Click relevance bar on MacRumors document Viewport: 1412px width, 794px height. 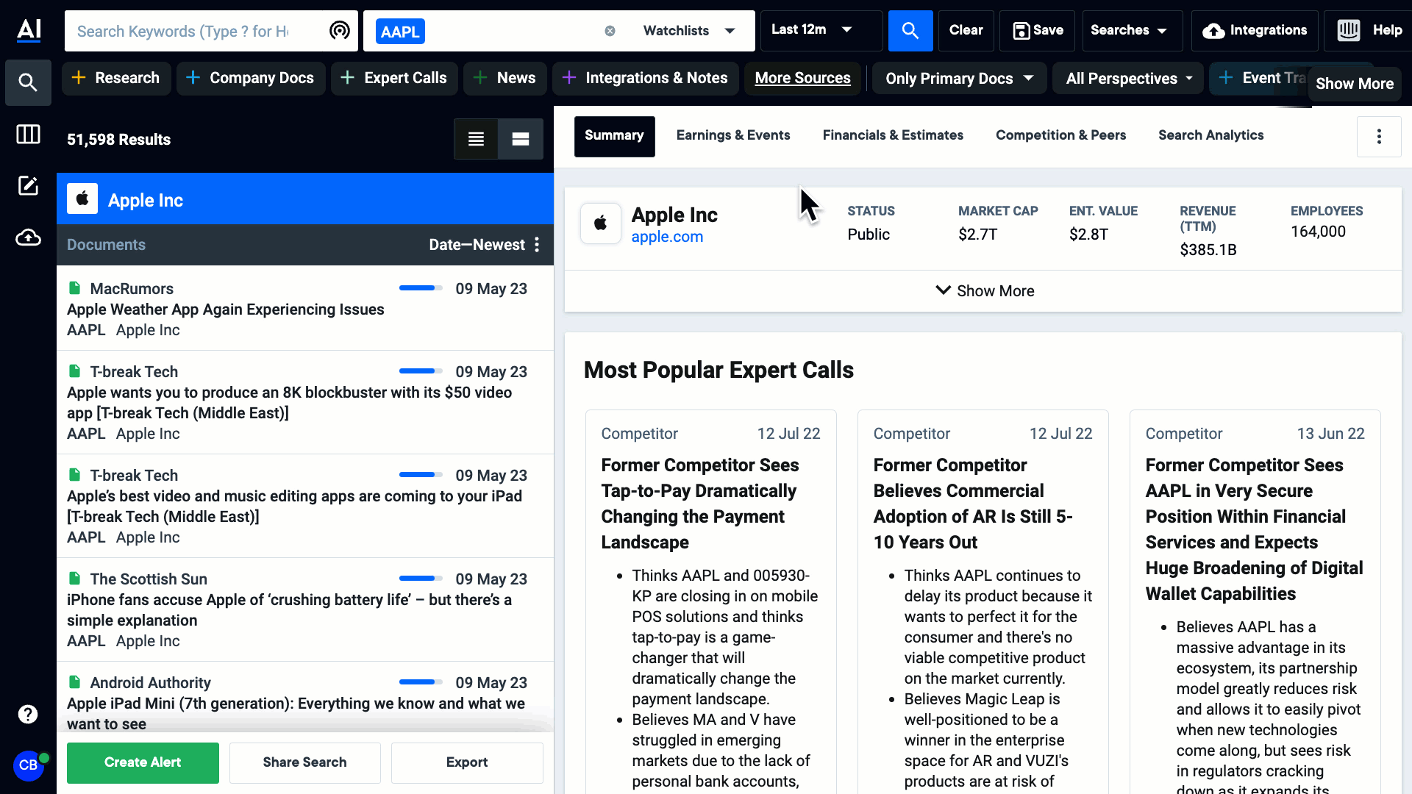tap(421, 288)
